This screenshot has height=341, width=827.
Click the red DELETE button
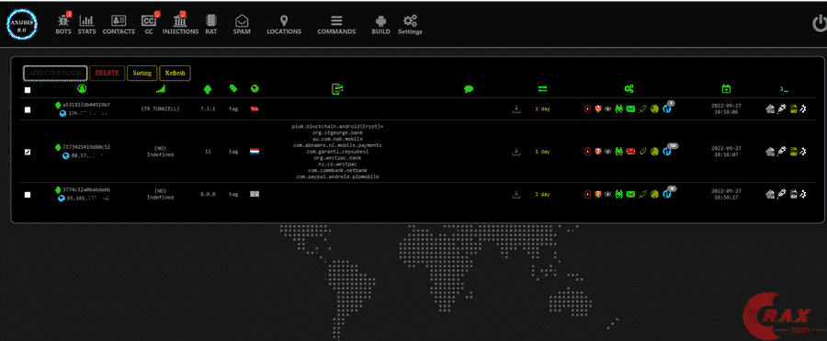click(x=108, y=73)
